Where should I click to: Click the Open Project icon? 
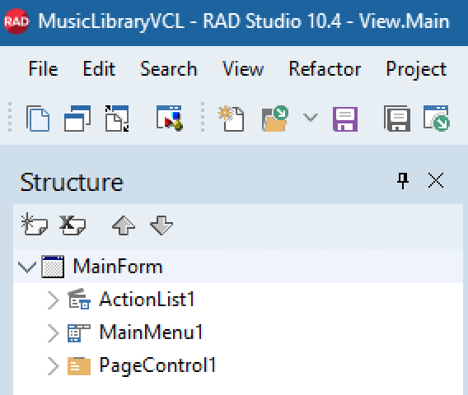pos(437,118)
